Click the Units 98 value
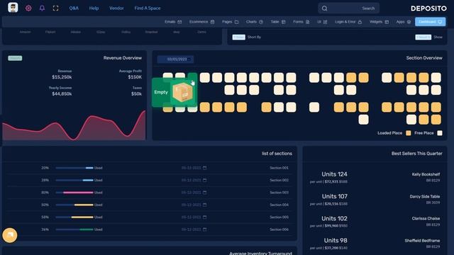Image resolution: width=454 pixels, height=255 pixels. point(336,240)
